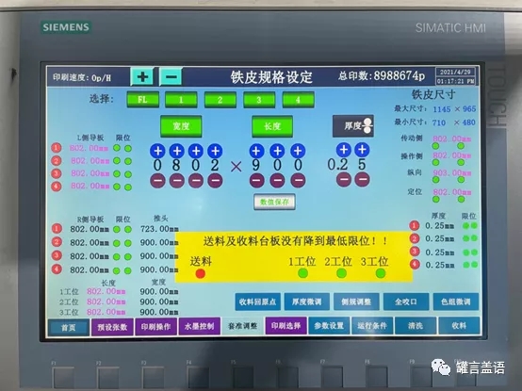Increase print speed with the cyan plus button
The height and width of the screenshot is (391, 522).
142,77
